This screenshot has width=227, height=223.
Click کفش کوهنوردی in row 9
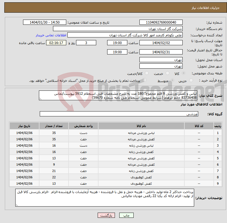click(141, 184)
